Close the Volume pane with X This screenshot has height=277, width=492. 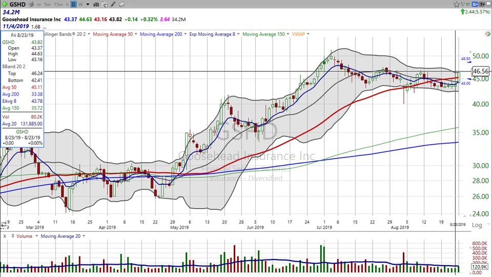(4, 236)
